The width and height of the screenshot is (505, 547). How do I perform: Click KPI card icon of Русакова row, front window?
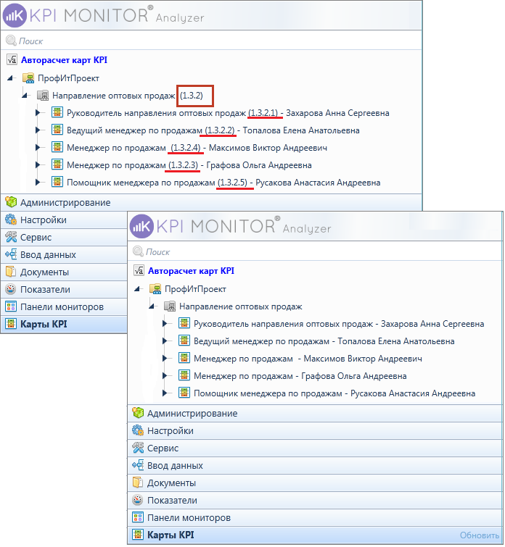click(x=184, y=393)
